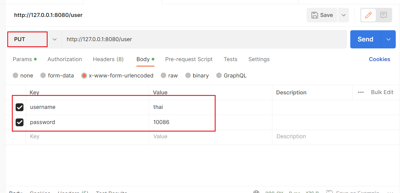Click the username key cell

pos(88,107)
